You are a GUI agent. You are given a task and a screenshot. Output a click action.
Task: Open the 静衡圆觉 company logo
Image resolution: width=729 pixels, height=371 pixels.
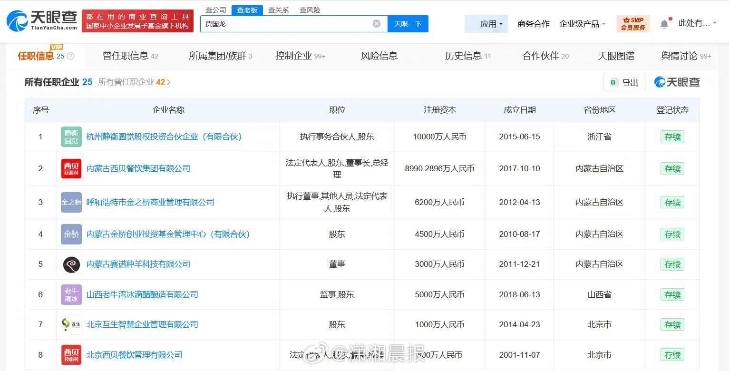click(x=71, y=137)
